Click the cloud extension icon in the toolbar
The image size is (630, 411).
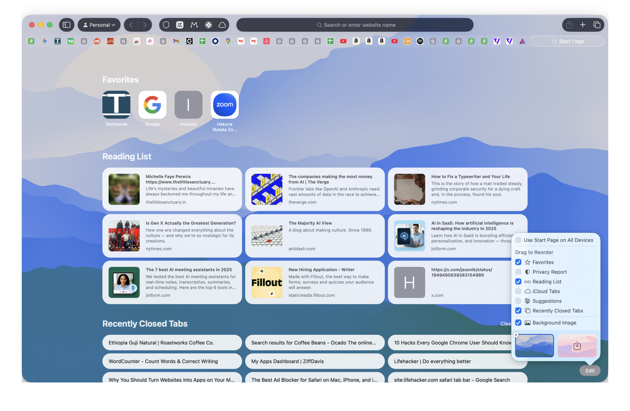pyautogui.click(x=222, y=25)
